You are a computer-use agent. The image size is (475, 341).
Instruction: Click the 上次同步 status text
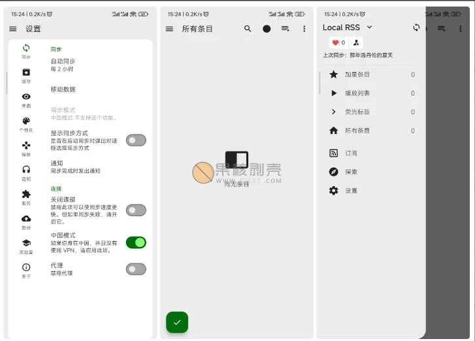point(358,56)
